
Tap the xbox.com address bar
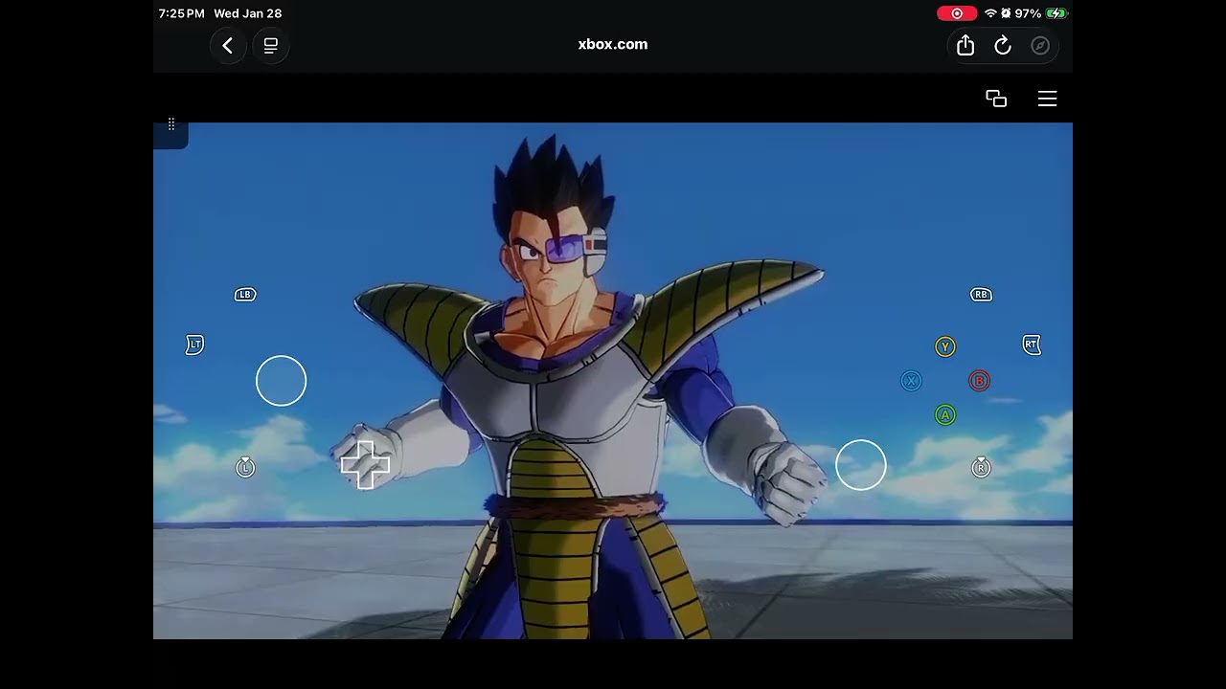coord(613,44)
